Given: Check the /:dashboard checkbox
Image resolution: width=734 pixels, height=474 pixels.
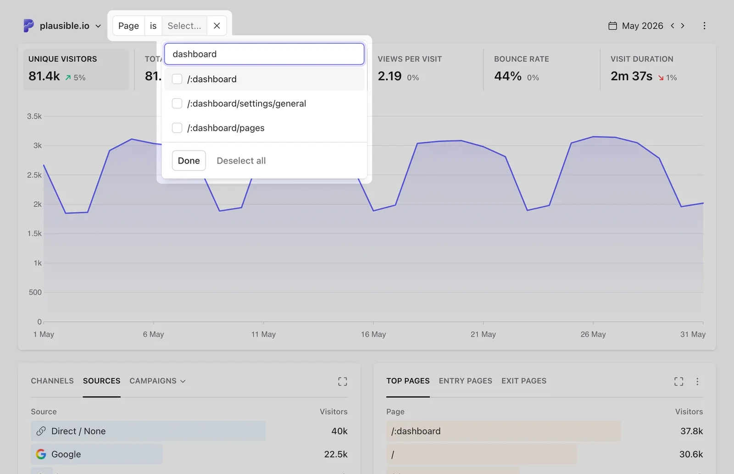Looking at the screenshot, I should 177,79.
